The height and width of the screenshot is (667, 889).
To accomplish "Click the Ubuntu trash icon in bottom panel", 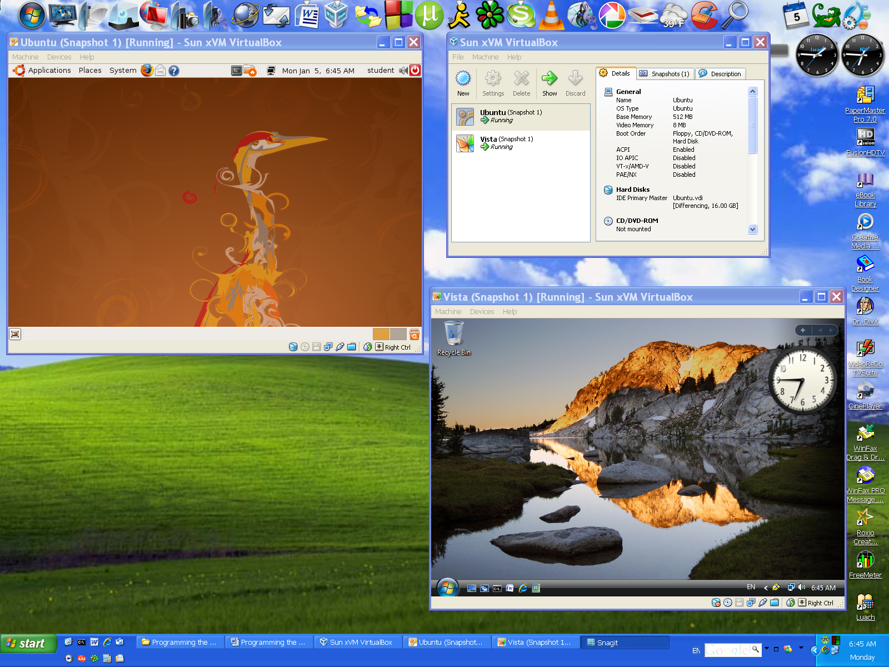I will (x=414, y=334).
